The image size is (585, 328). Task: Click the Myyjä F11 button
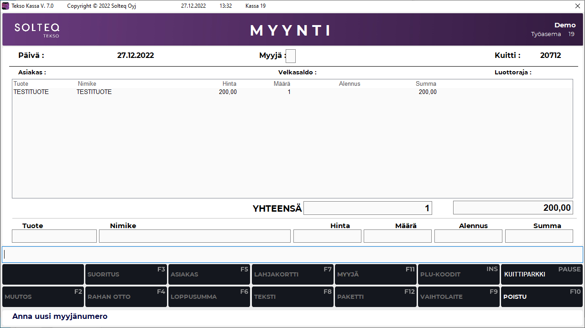click(x=376, y=275)
